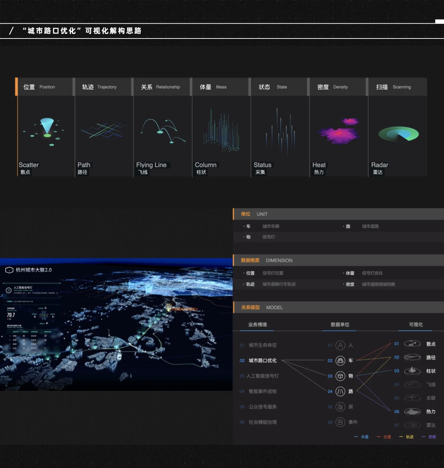Select the scatter (散点) visualization icon
Viewport: 444px width, 468px height.
click(412, 344)
